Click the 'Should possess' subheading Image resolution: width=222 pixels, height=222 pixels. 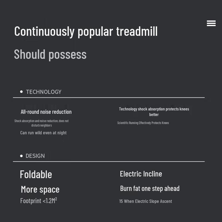click(x=50, y=55)
